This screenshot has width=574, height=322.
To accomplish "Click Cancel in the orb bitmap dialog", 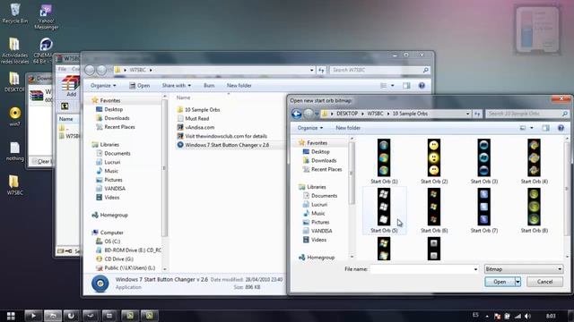I will 544,282.
